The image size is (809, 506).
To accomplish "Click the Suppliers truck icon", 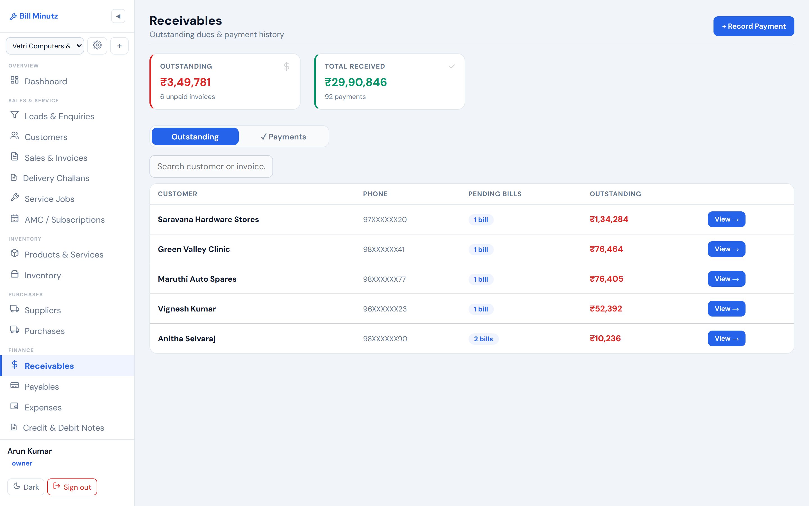I will tap(14, 309).
